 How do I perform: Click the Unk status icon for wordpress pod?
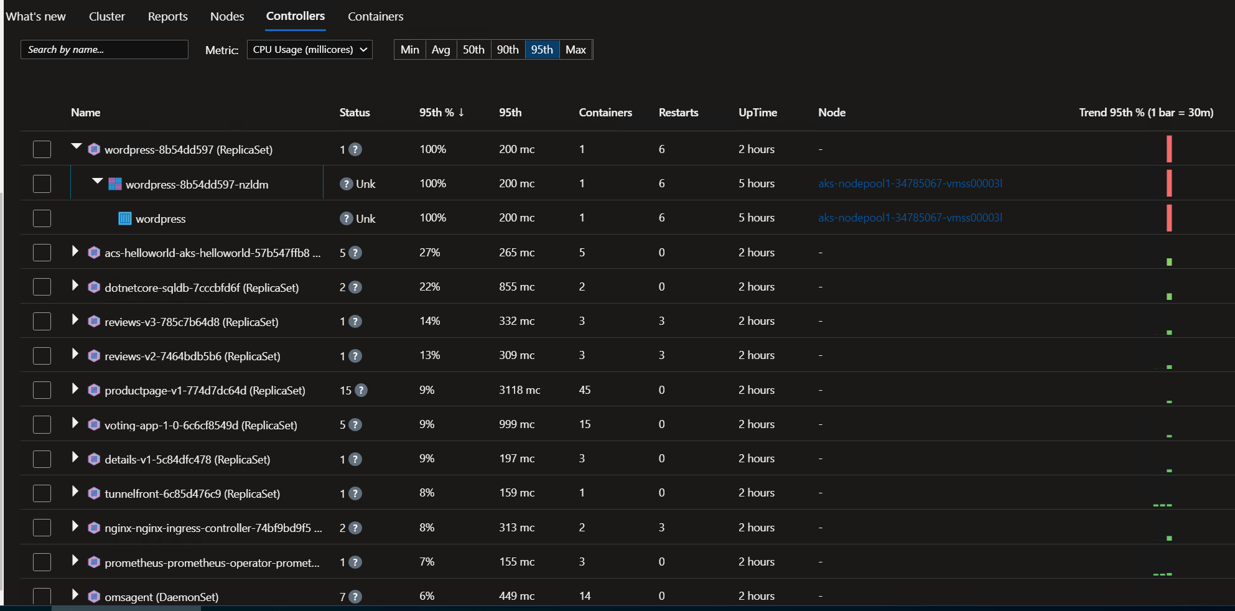pos(347,218)
